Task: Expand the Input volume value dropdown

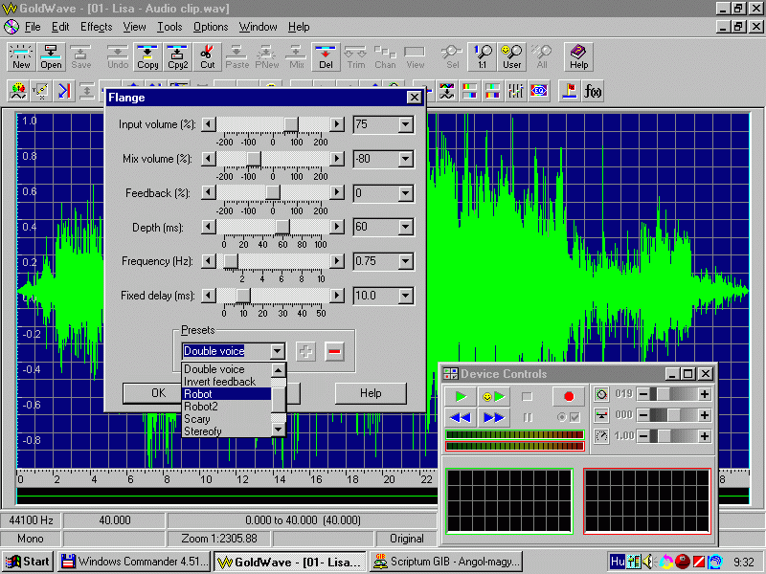Action: 405,125
